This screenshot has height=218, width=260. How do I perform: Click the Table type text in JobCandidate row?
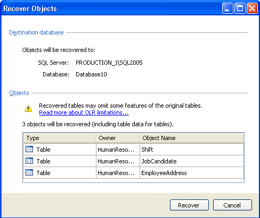click(x=43, y=161)
